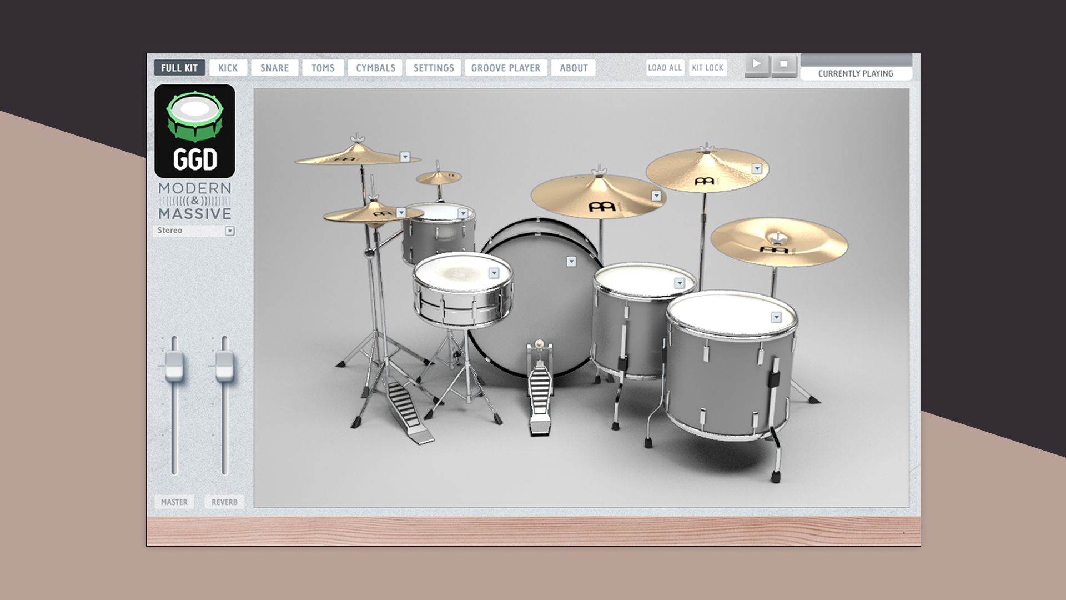Image resolution: width=1066 pixels, height=600 pixels.
Task: Open the Groove Player tab
Action: point(505,68)
